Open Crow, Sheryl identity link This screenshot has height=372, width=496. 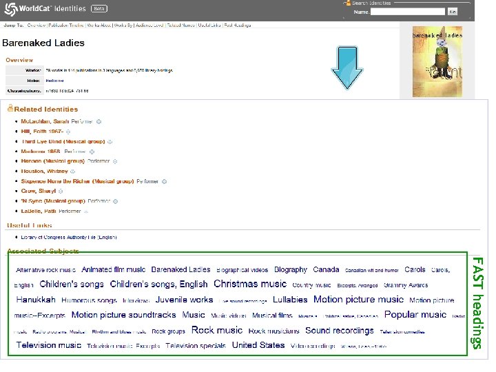(x=39, y=191)
